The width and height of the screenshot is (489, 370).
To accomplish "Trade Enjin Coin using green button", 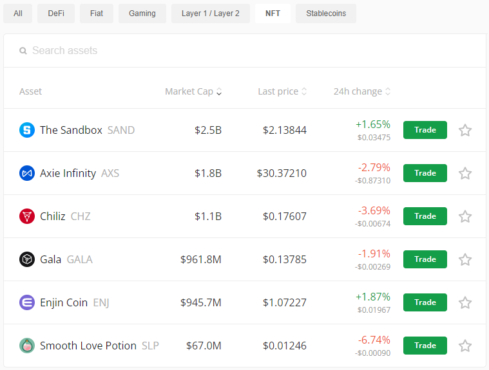I will tap(425, 302).
